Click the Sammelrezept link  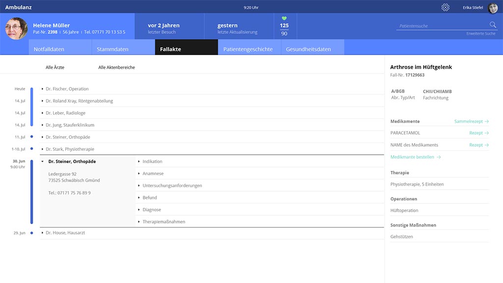point(471,121)
